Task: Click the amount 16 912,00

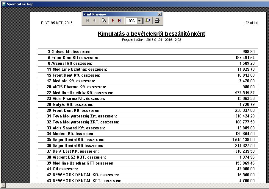Action: 246,75
